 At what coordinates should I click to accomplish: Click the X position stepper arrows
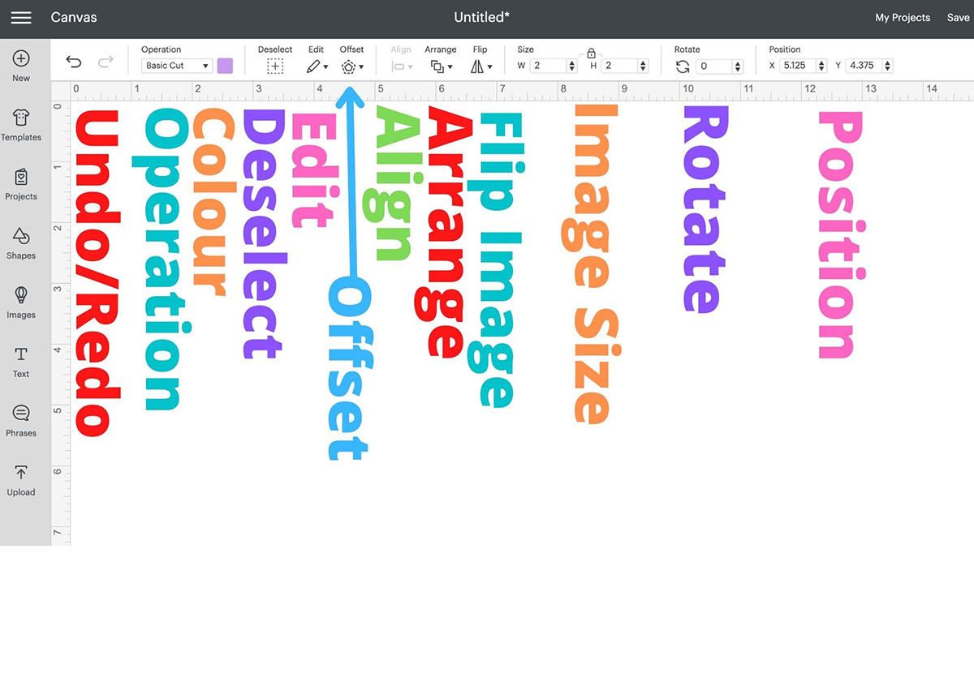(822, 66)
